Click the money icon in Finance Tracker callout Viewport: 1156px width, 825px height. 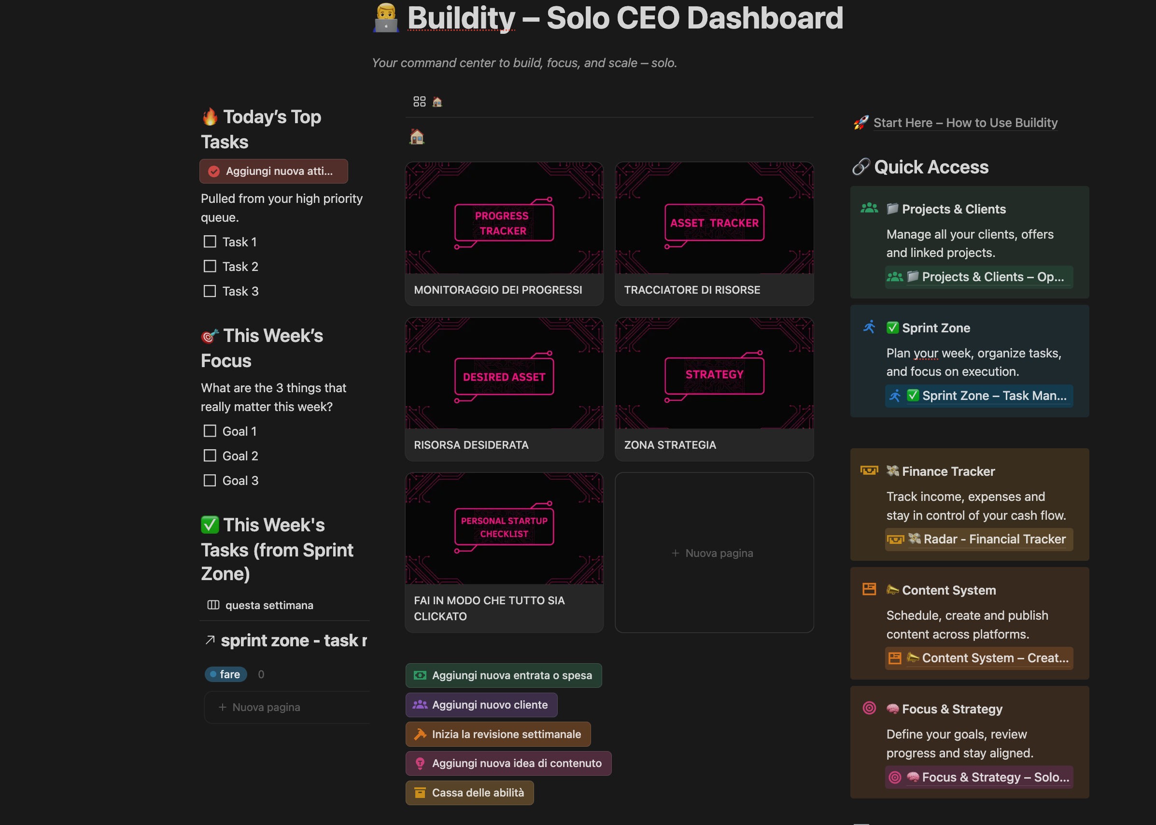tap(869, 470)
